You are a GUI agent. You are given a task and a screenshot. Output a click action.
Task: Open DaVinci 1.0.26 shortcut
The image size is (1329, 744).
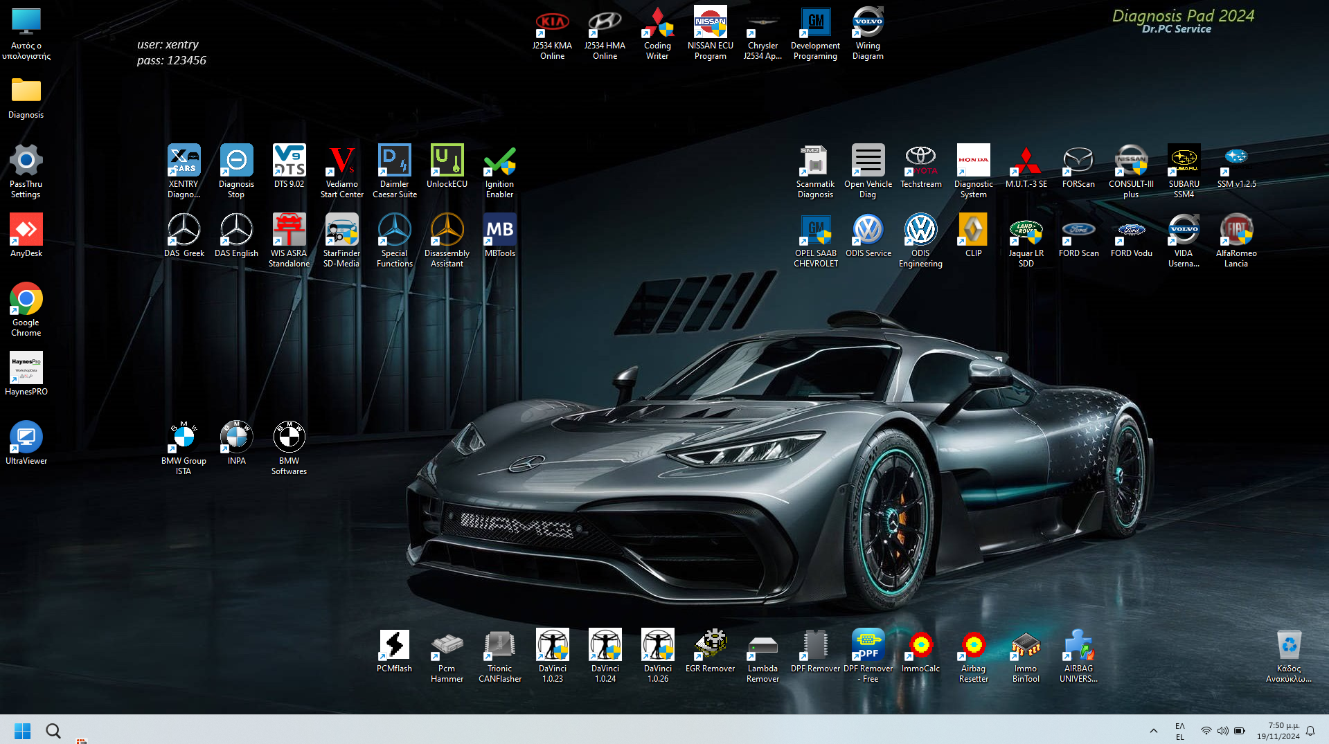(x=657, y=655)
